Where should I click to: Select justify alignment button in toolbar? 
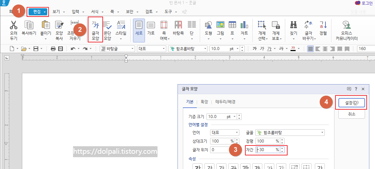[311, 49]
